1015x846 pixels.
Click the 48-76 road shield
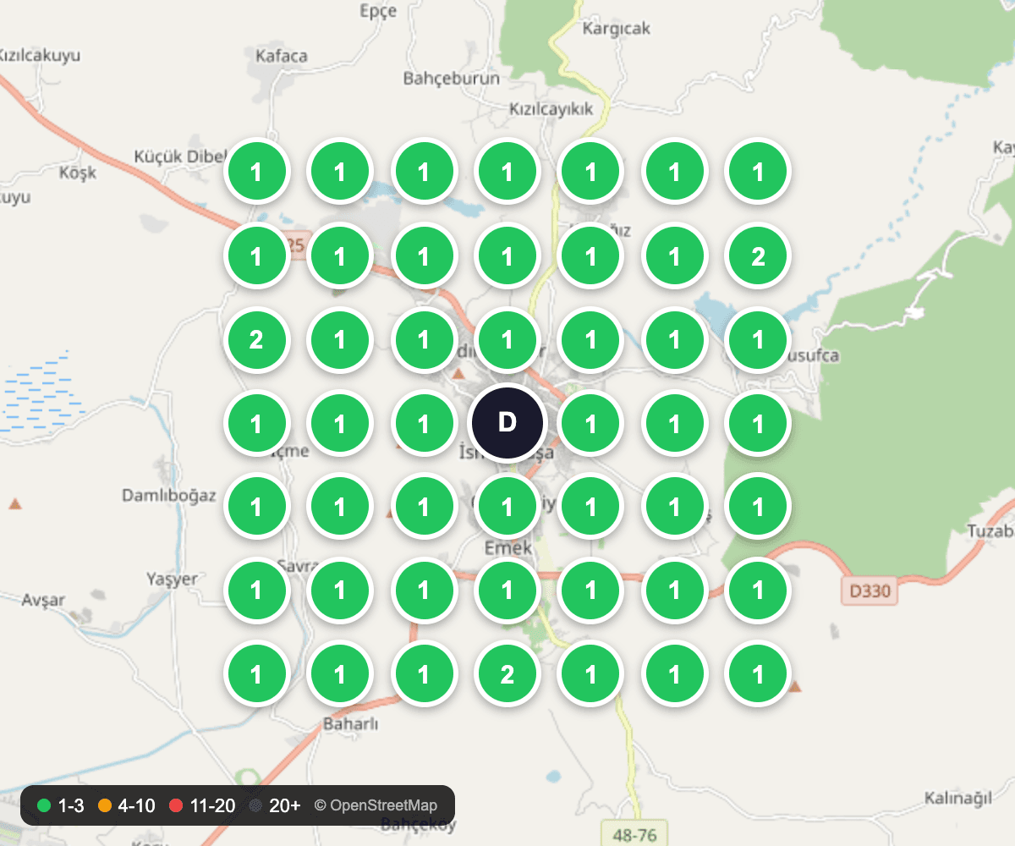(634, 834)
